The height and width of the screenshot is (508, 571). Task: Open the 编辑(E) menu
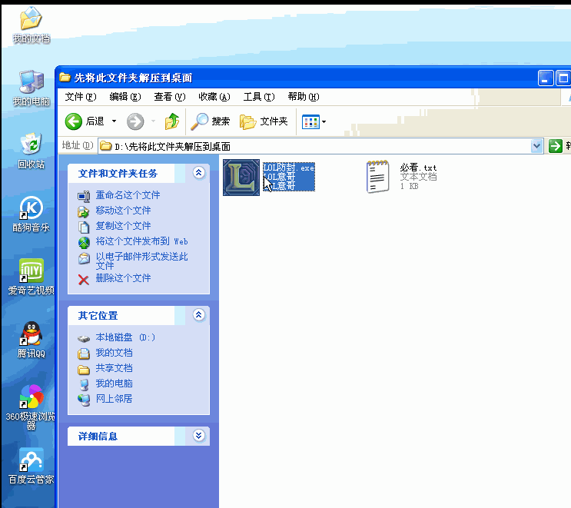click(x=125, y=97)
